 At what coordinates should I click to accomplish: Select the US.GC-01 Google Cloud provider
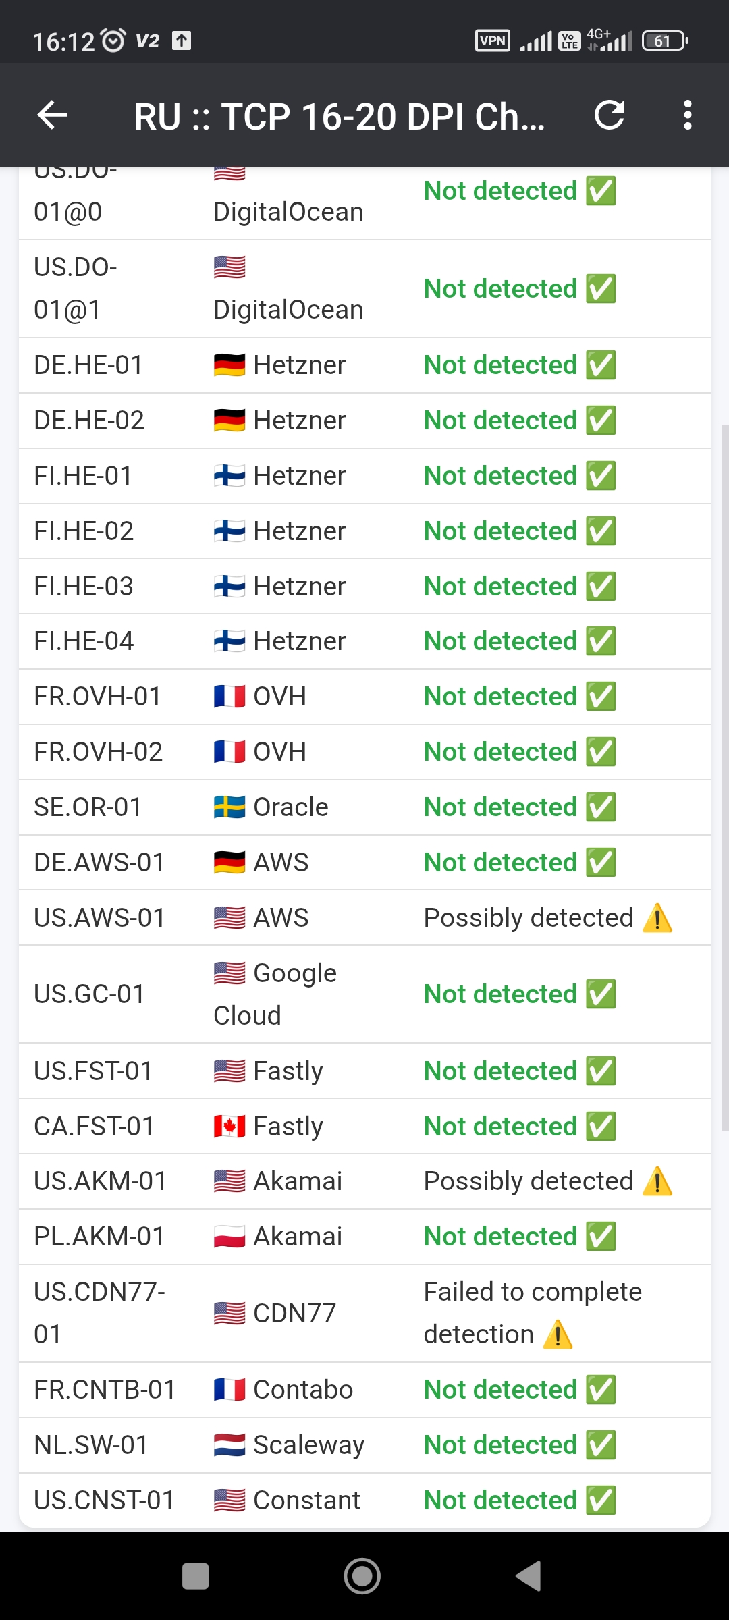(x=275, y=994)
